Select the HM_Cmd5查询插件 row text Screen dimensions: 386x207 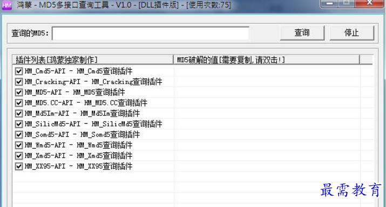78,71
